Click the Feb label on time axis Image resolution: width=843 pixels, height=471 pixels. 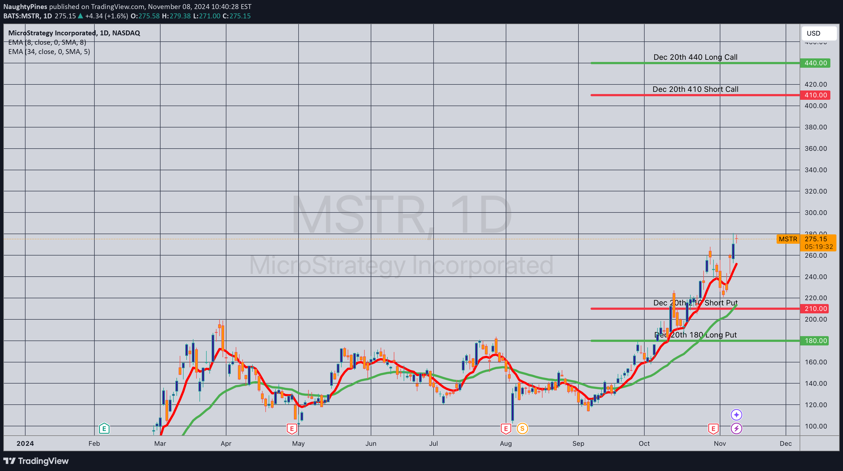tap(94, 444)
